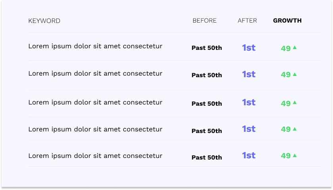Select "Past 50th" in the fourth row
The height and width of the screenshot is (190, 333).
[x=207, y=131]
